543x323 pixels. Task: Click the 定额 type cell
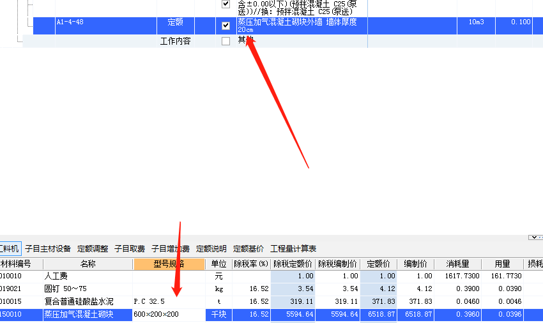[x=176, y=26]
